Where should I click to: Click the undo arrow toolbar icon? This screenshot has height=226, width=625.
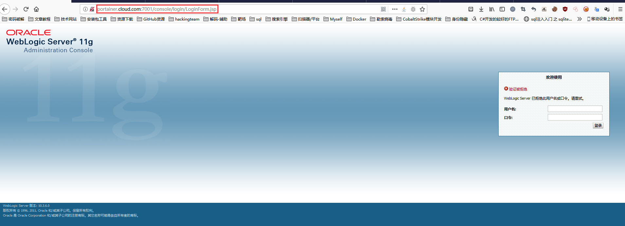pyautogui.click(x=534, y=9)
